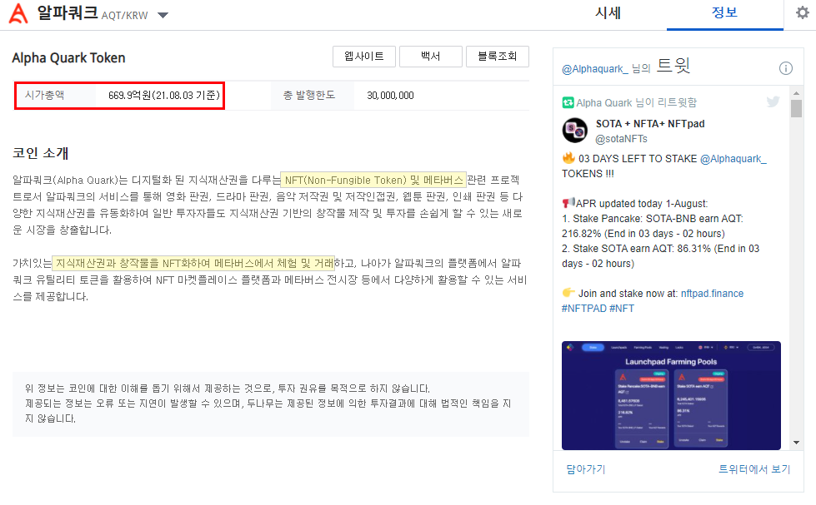This screenshot has height=505, width=816.
Task: Click the 트윗 widget heading
Action: pos(673,66)
